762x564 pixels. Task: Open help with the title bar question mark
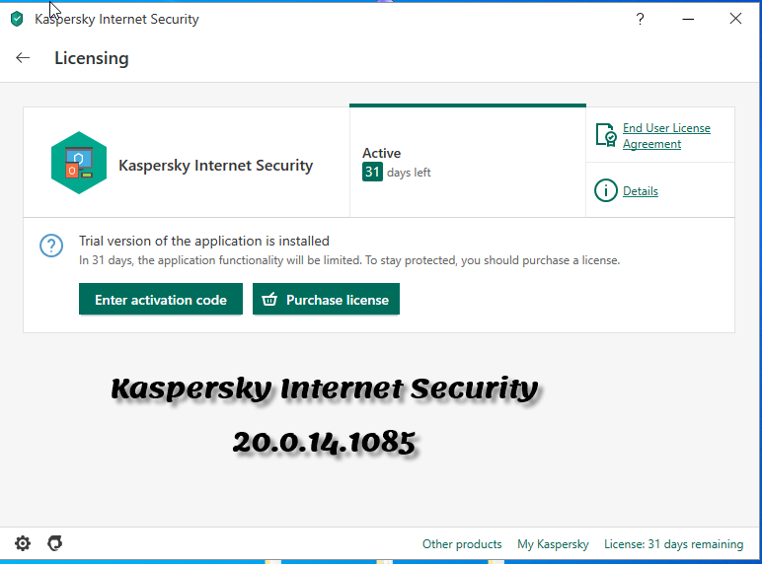(x=640, y=19)
